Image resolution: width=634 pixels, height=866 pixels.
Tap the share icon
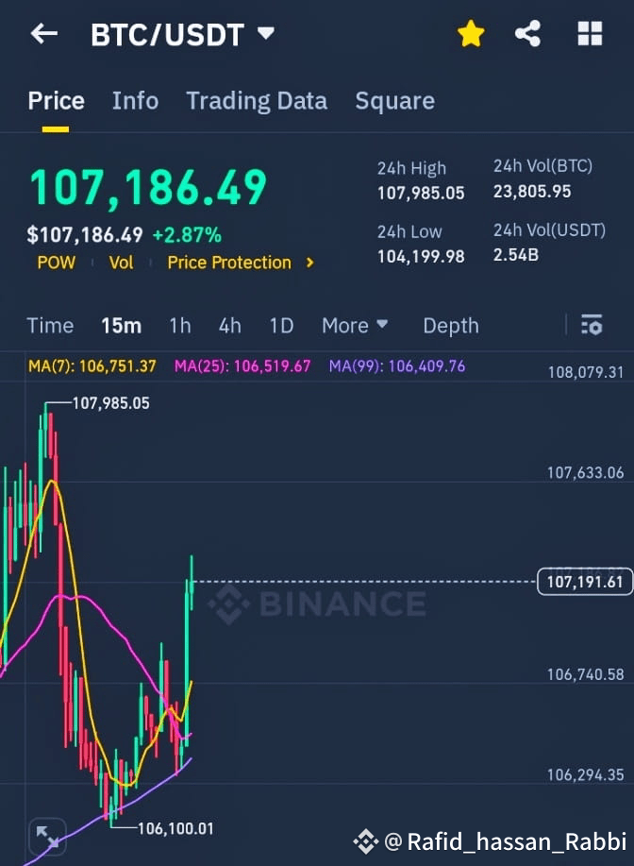(527, 34)
